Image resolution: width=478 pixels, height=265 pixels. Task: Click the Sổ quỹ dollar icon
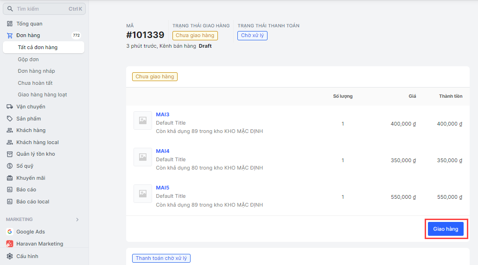(10, 166)
